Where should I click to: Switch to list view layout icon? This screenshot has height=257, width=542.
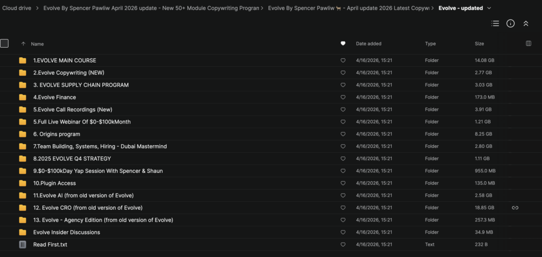coord(495,23)
